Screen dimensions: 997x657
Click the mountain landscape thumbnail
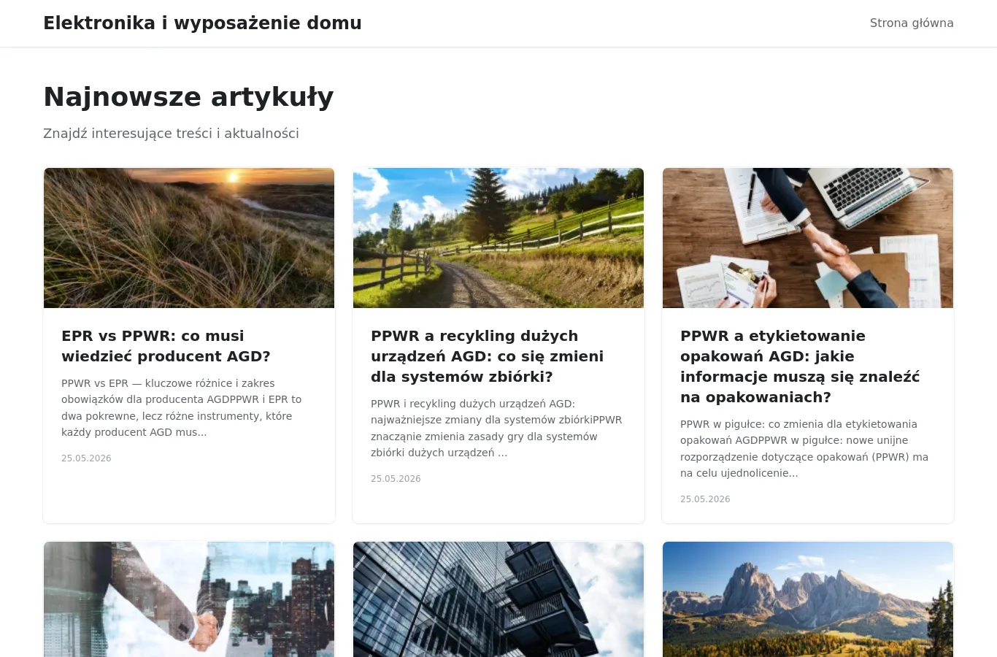[808, 599]
